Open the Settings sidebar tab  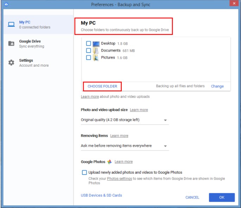pos(38,63)
